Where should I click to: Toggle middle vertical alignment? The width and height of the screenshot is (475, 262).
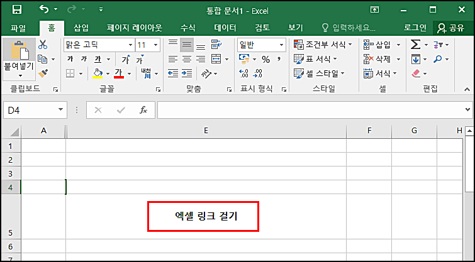pos(187,45)
